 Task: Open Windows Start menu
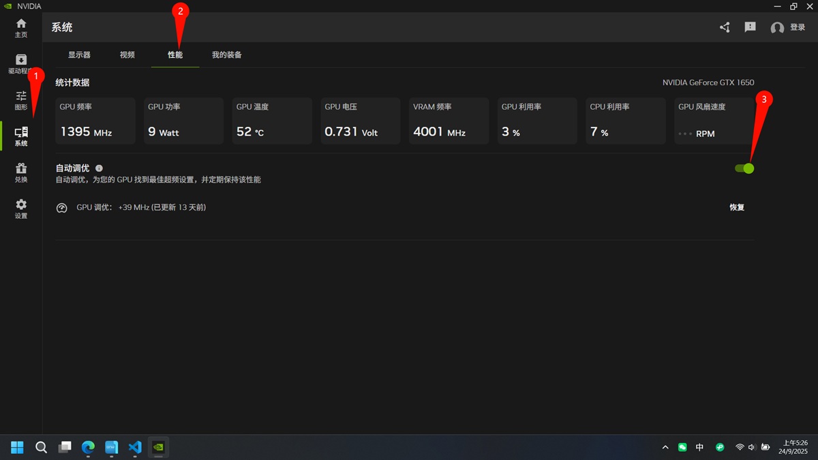click(17, 447)
